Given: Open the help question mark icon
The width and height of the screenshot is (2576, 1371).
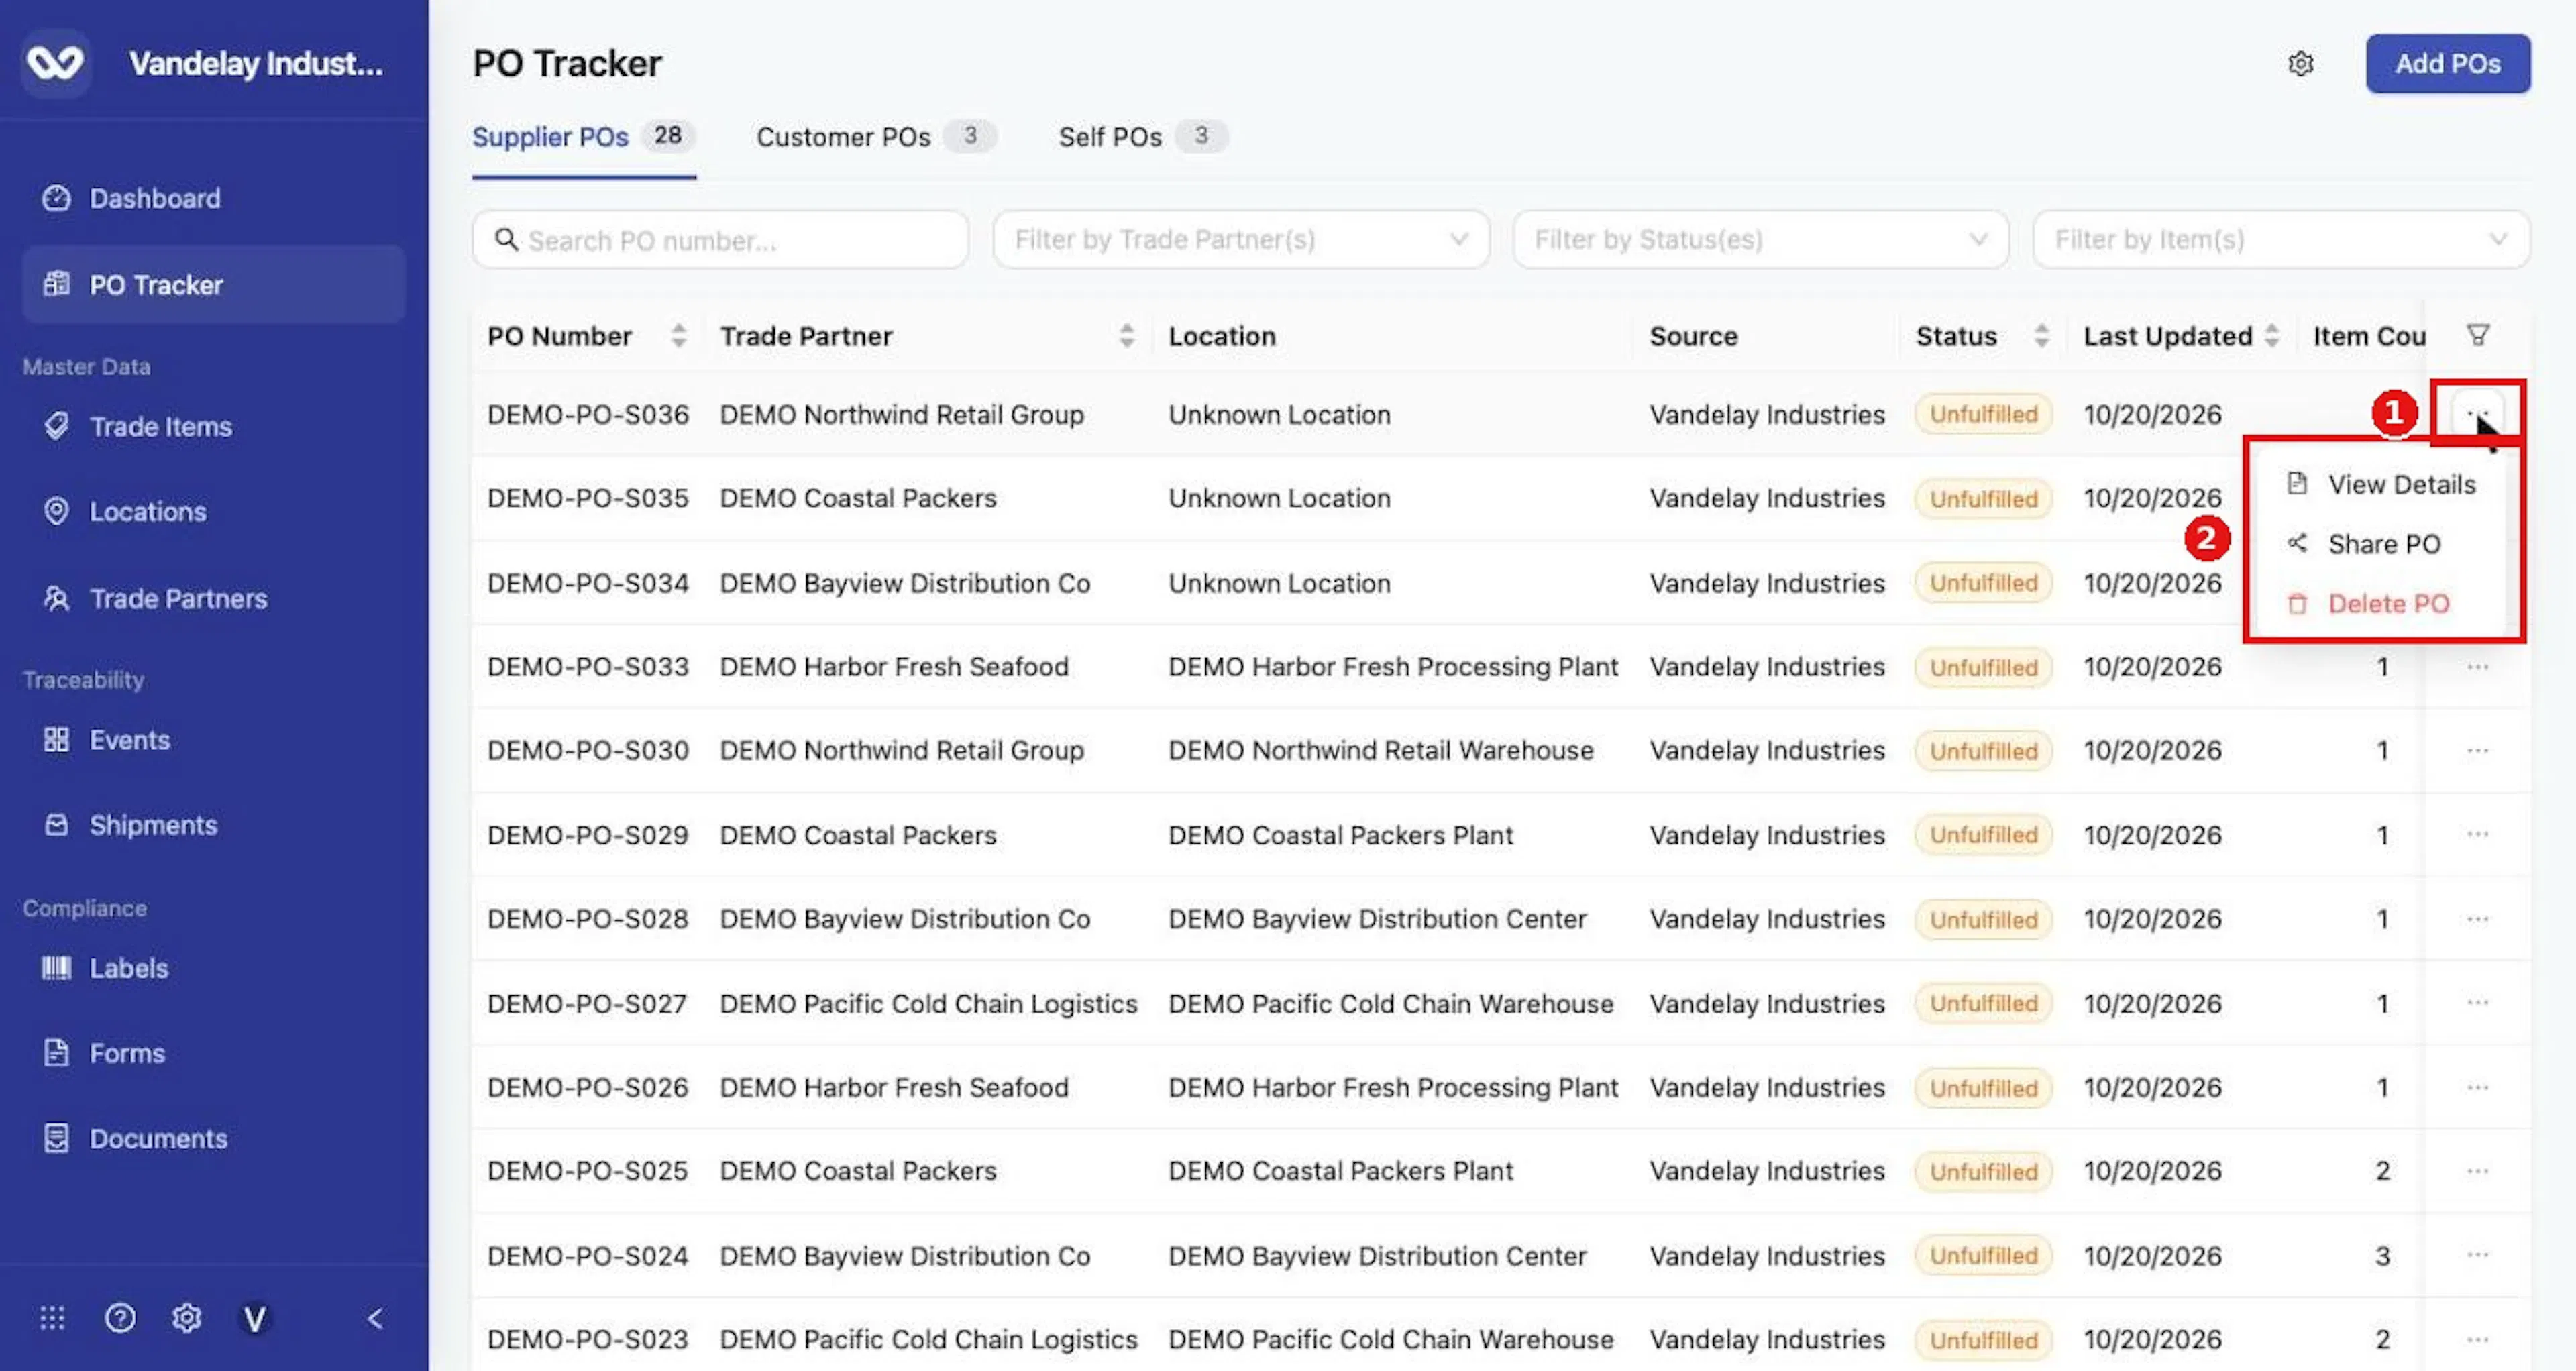Looking at the screenshot, I should coord(120,1319).
